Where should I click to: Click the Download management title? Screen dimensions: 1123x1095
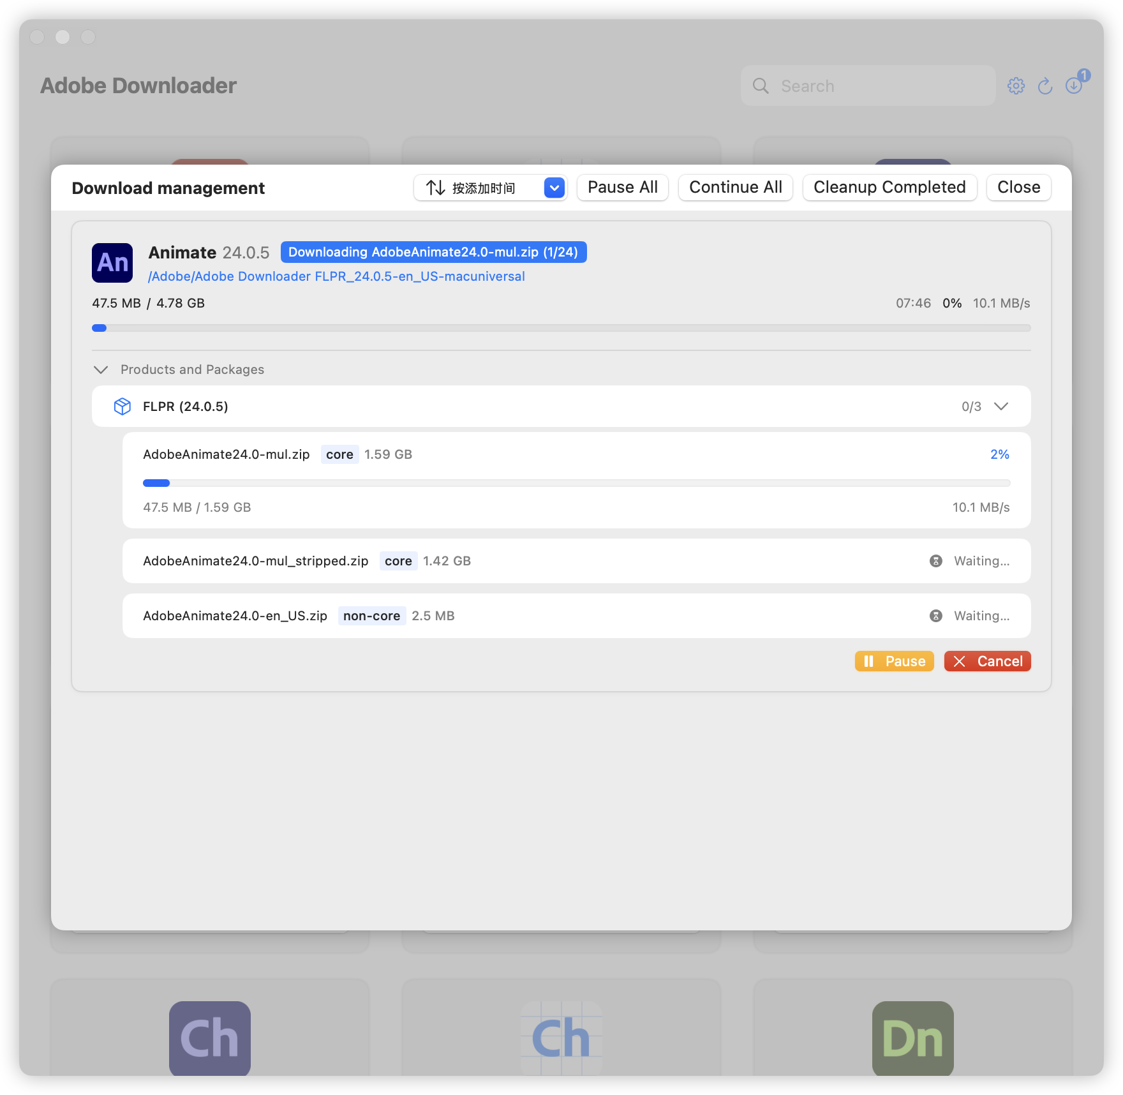coord(168,187)
